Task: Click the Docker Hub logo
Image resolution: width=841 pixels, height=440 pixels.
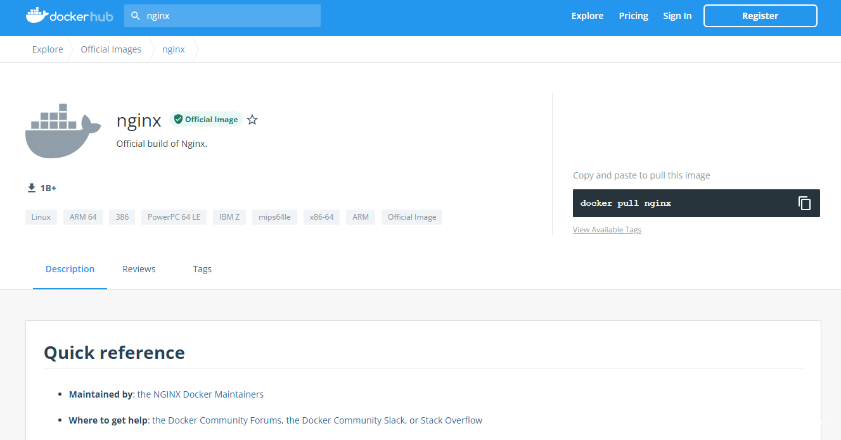Action: tap(70, 15)
